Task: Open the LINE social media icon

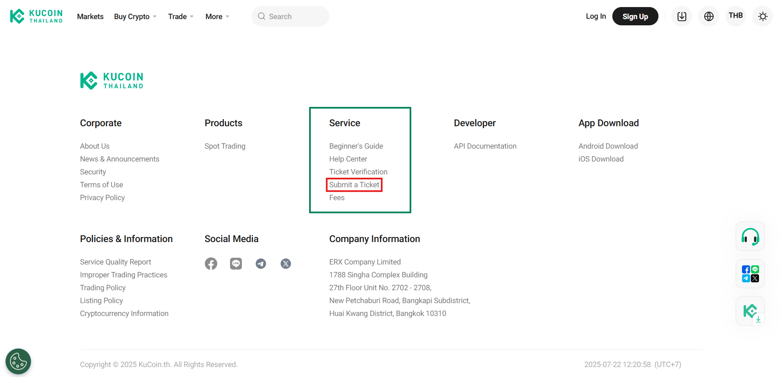Action: point(236,264)
